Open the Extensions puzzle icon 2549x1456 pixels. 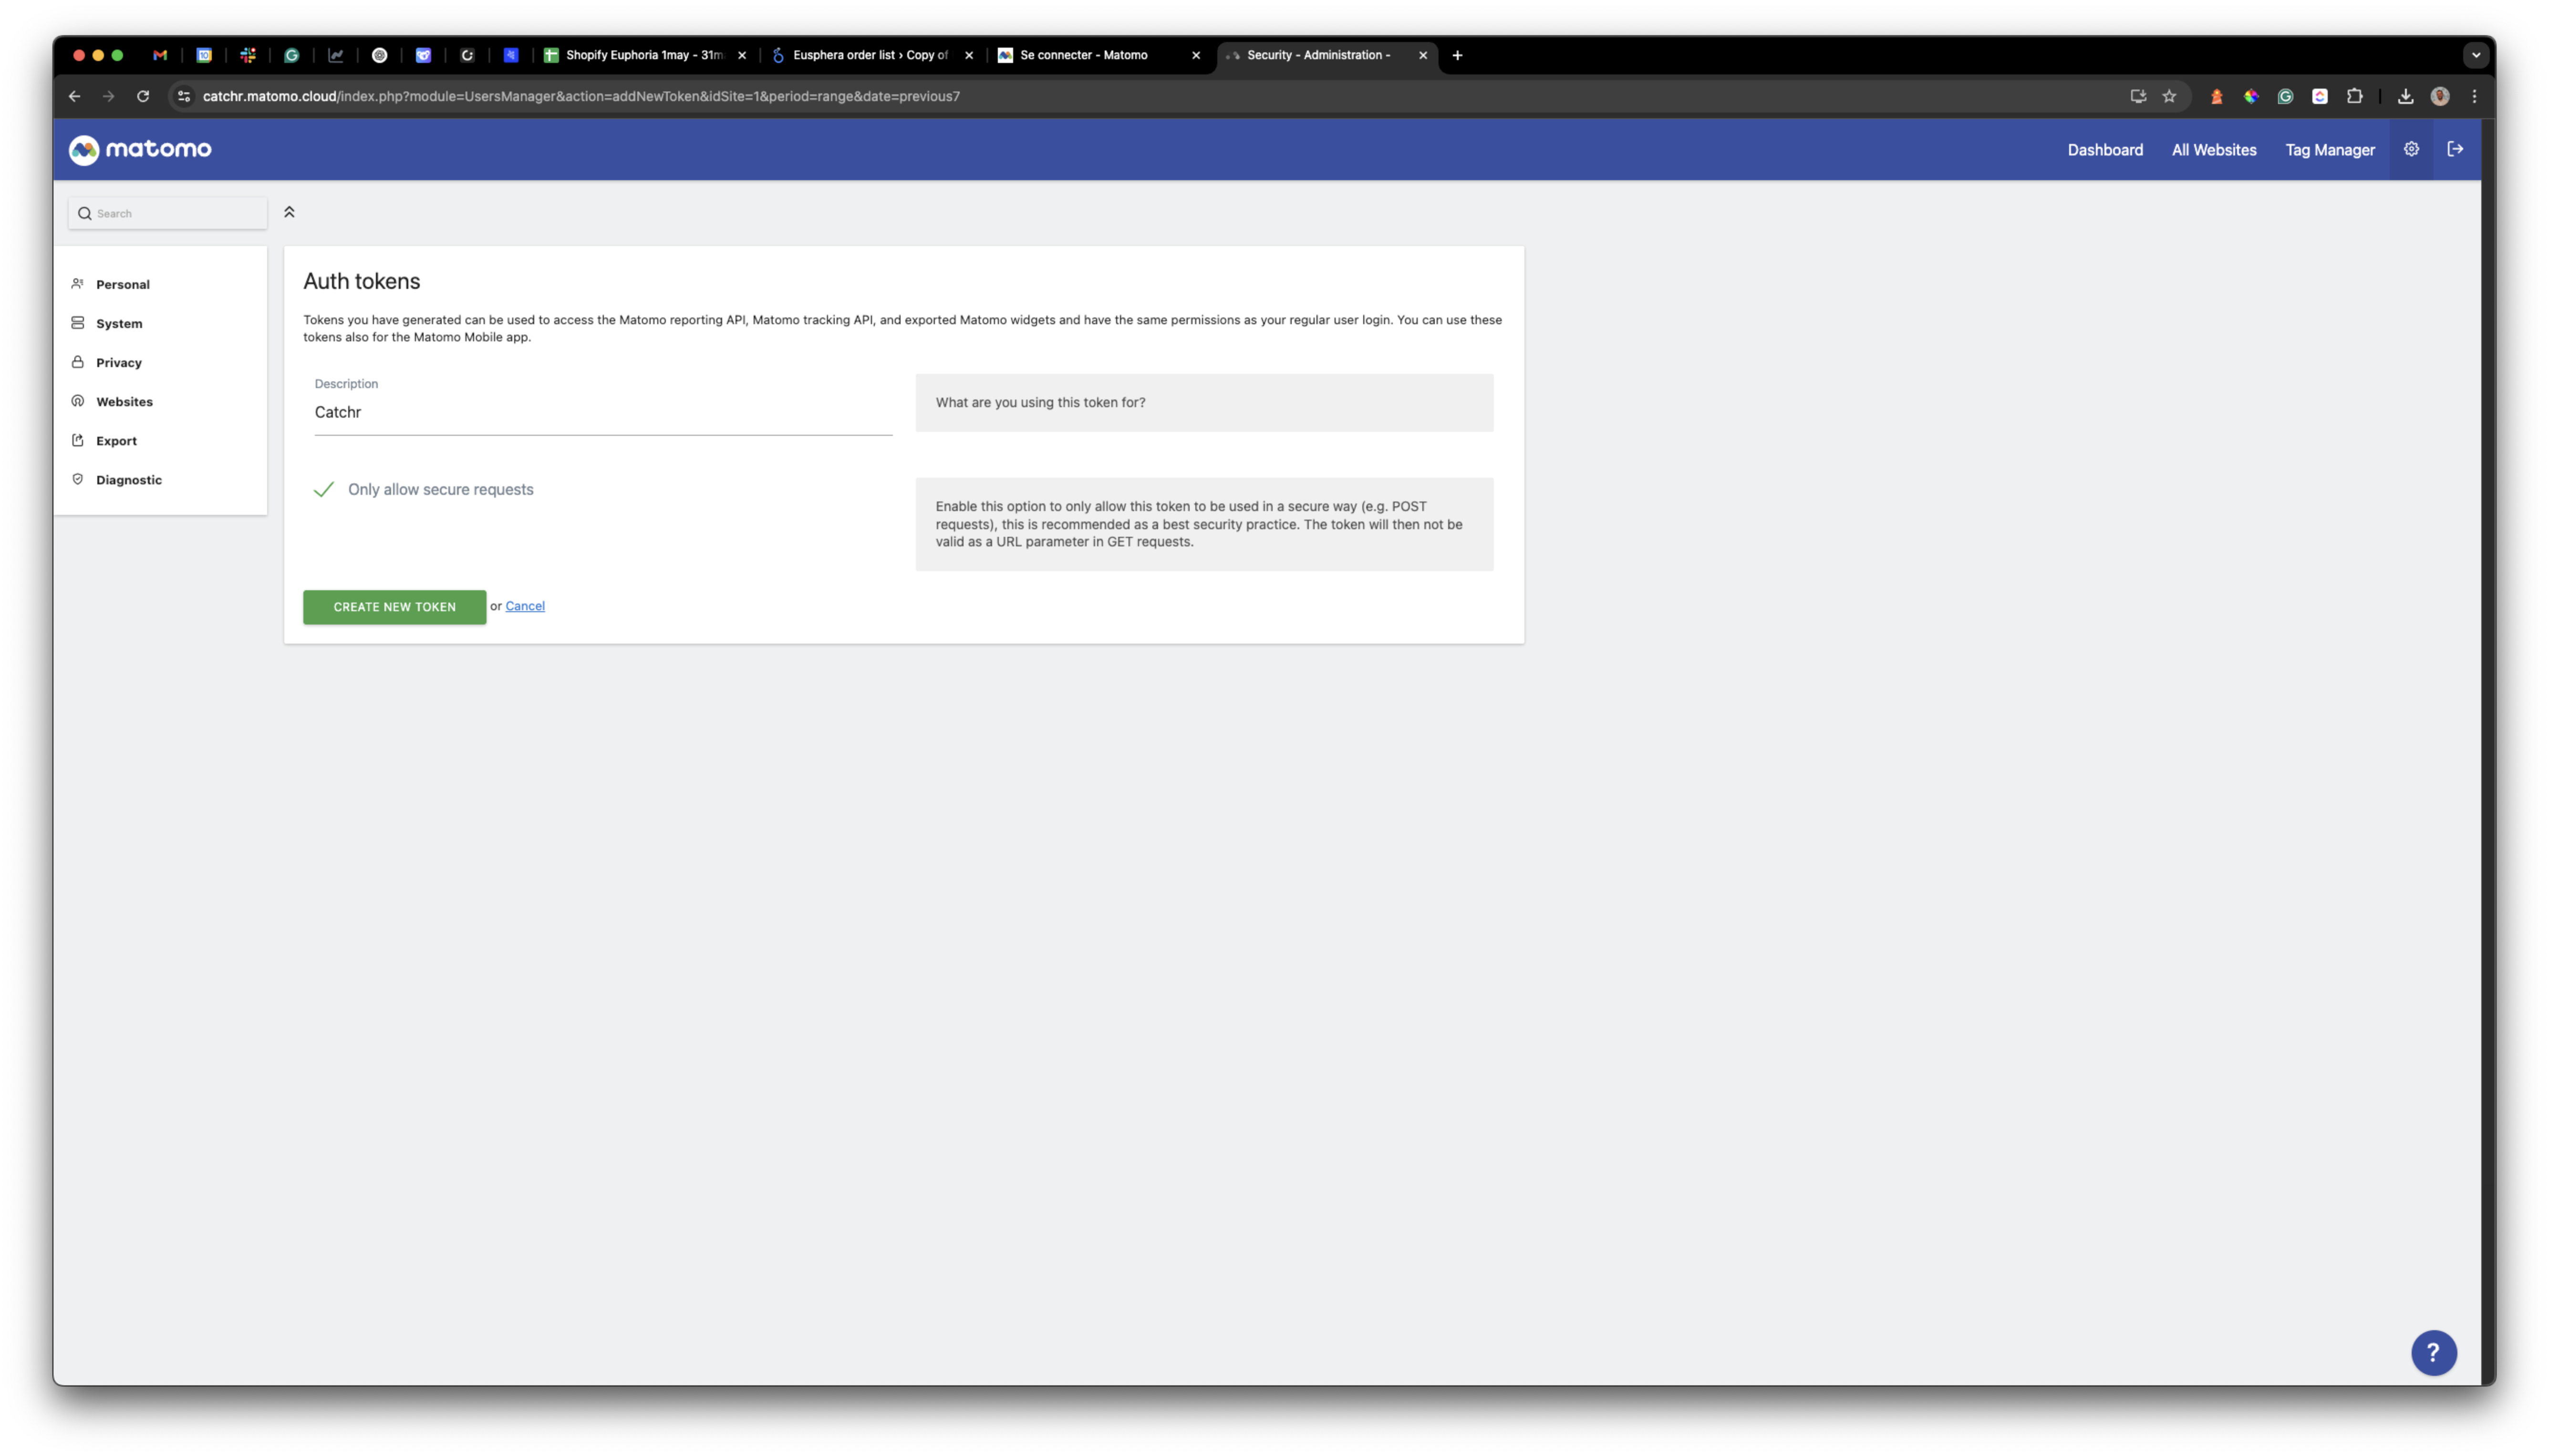[2355, 96]
